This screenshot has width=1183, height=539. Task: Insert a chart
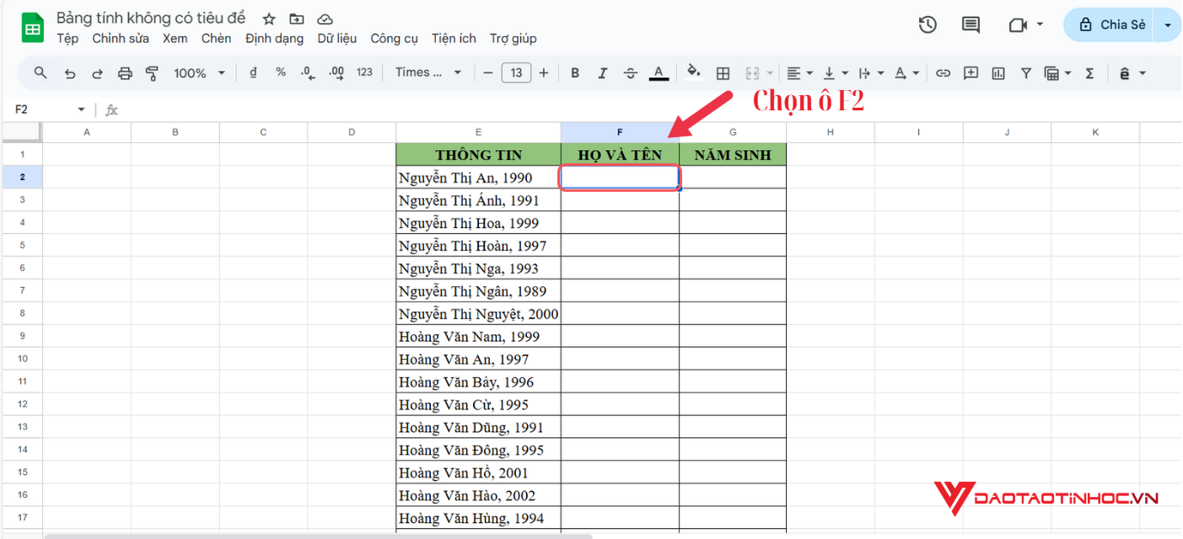(x=997, y=72)
